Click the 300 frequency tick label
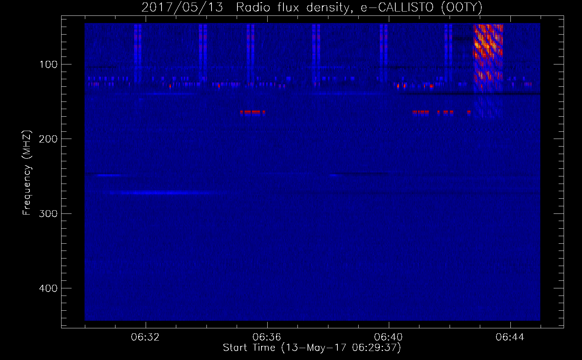This screenshot has height=360, width=582. 48,214
